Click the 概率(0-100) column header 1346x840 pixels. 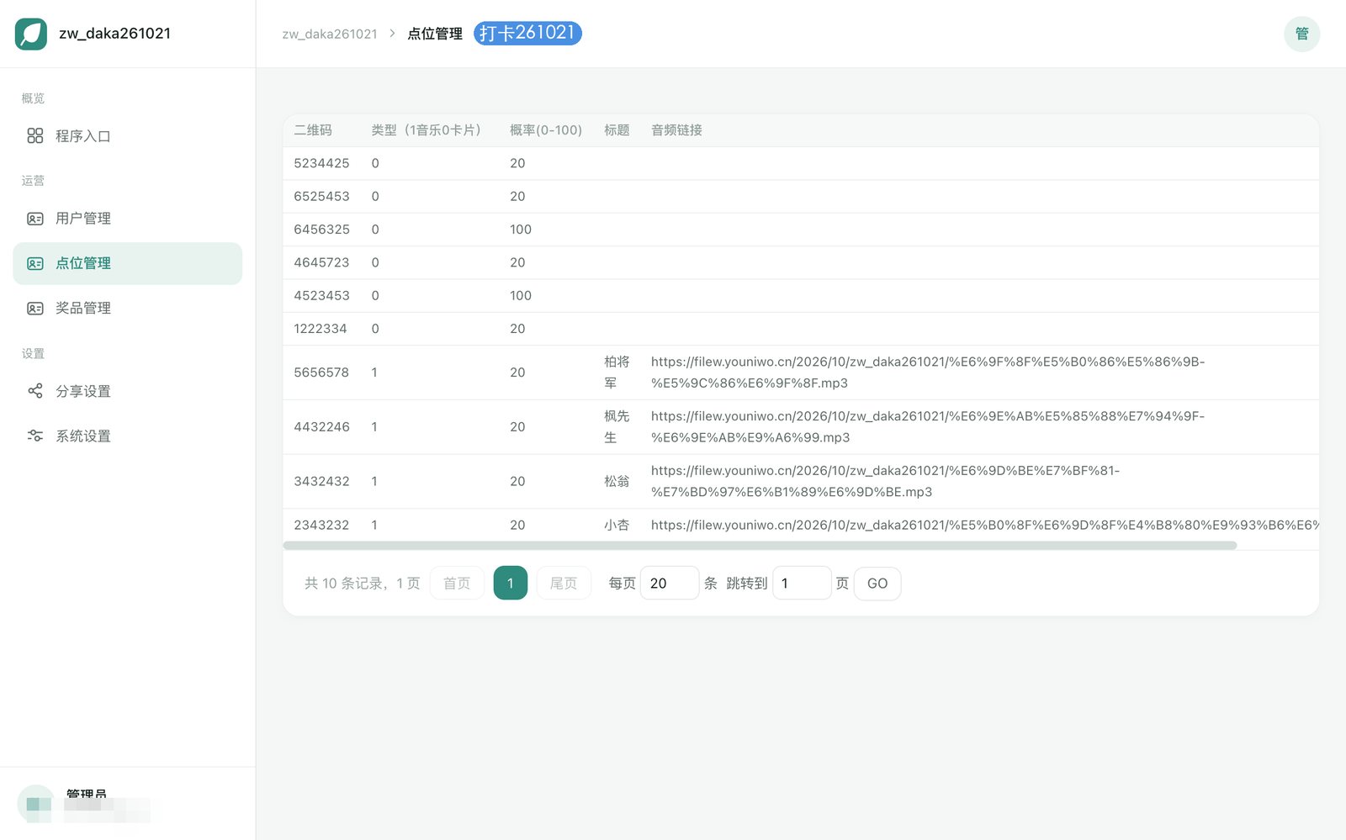546,130
